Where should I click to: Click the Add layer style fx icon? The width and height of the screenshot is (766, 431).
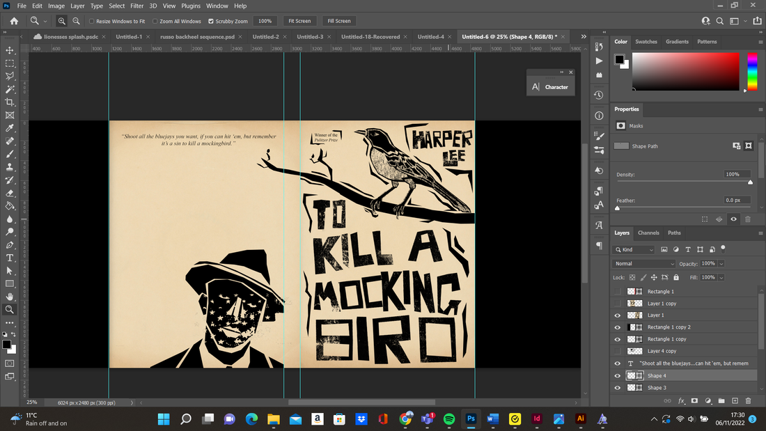coord(681,401)
